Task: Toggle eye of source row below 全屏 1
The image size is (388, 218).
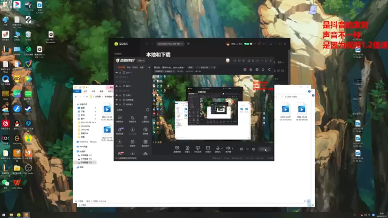Action: pyautogui.click(x=116, y=100)
